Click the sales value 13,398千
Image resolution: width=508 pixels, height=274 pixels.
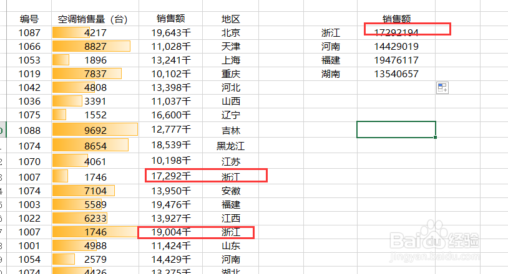pyautogui.click(x=171, y=88)
